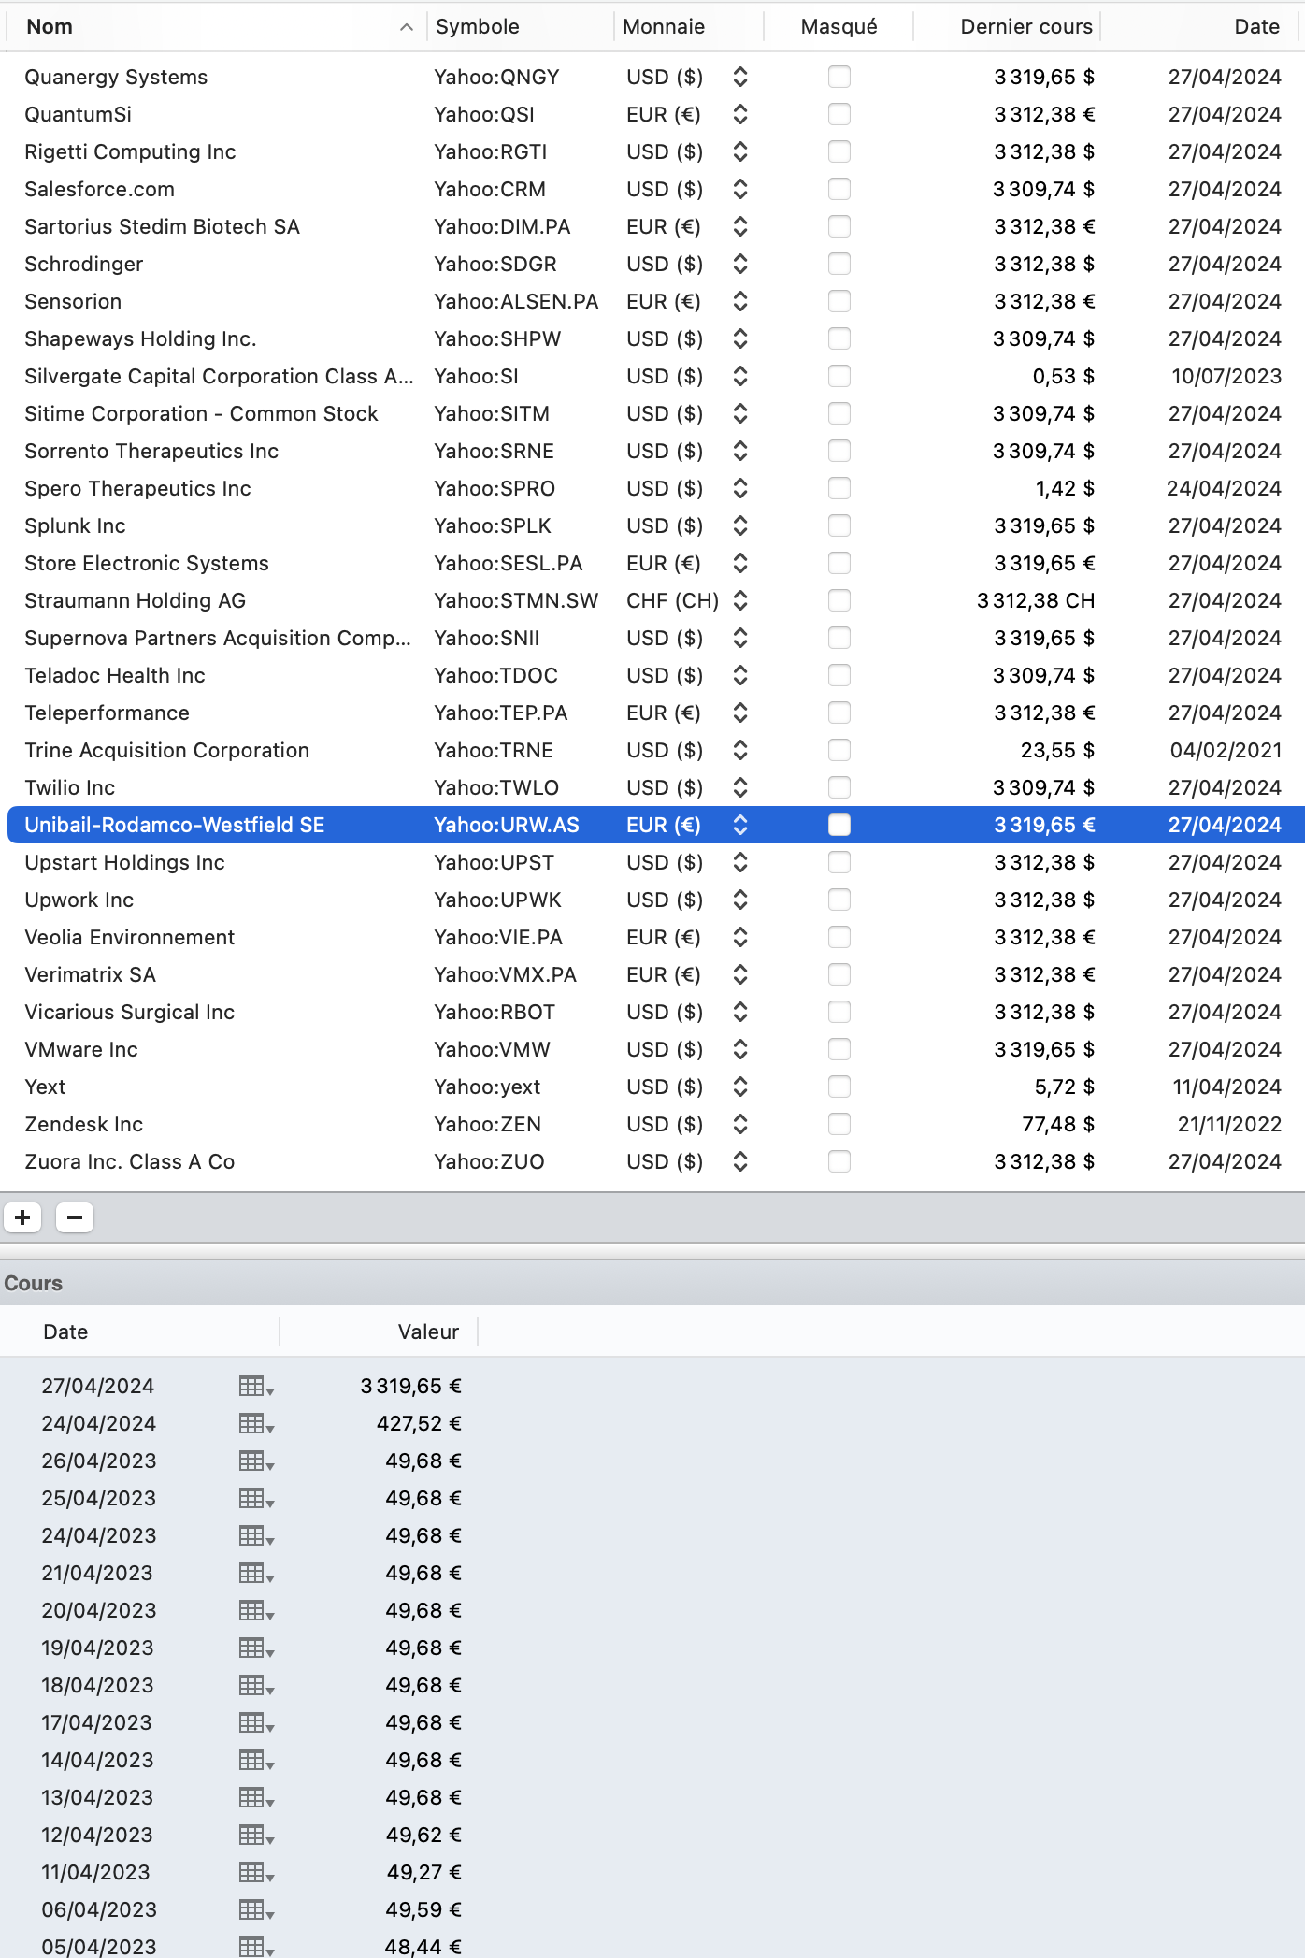Open currency dropdown for Straumann Holding AG
The width and height of the screenshot is (1305, 1958).
(x=740, y=600)
